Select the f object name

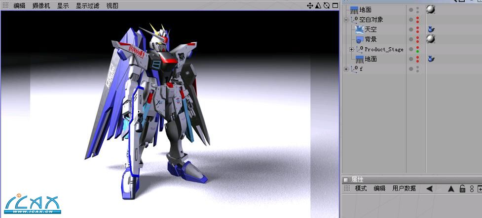tap(361, 69)
